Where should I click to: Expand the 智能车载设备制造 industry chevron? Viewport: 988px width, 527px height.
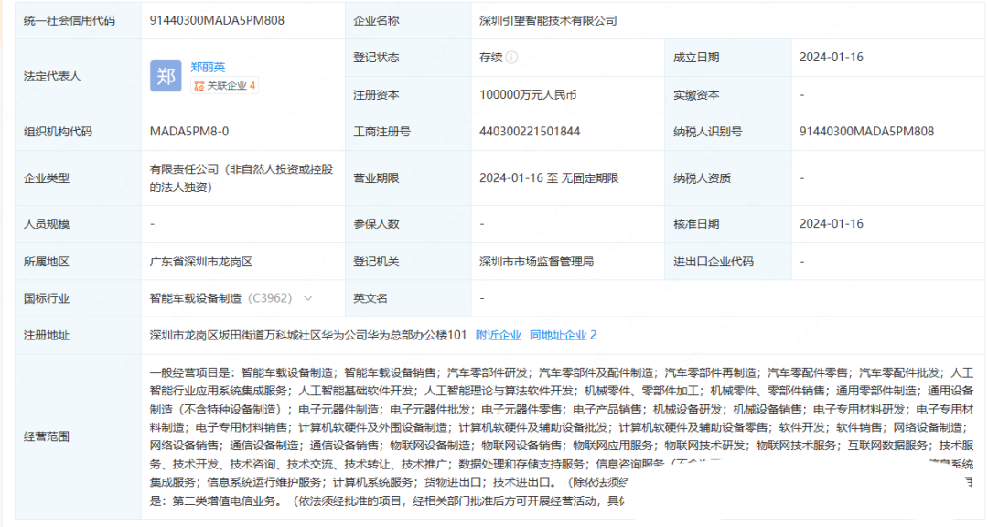pyautogui.click(x=308, y=298)
